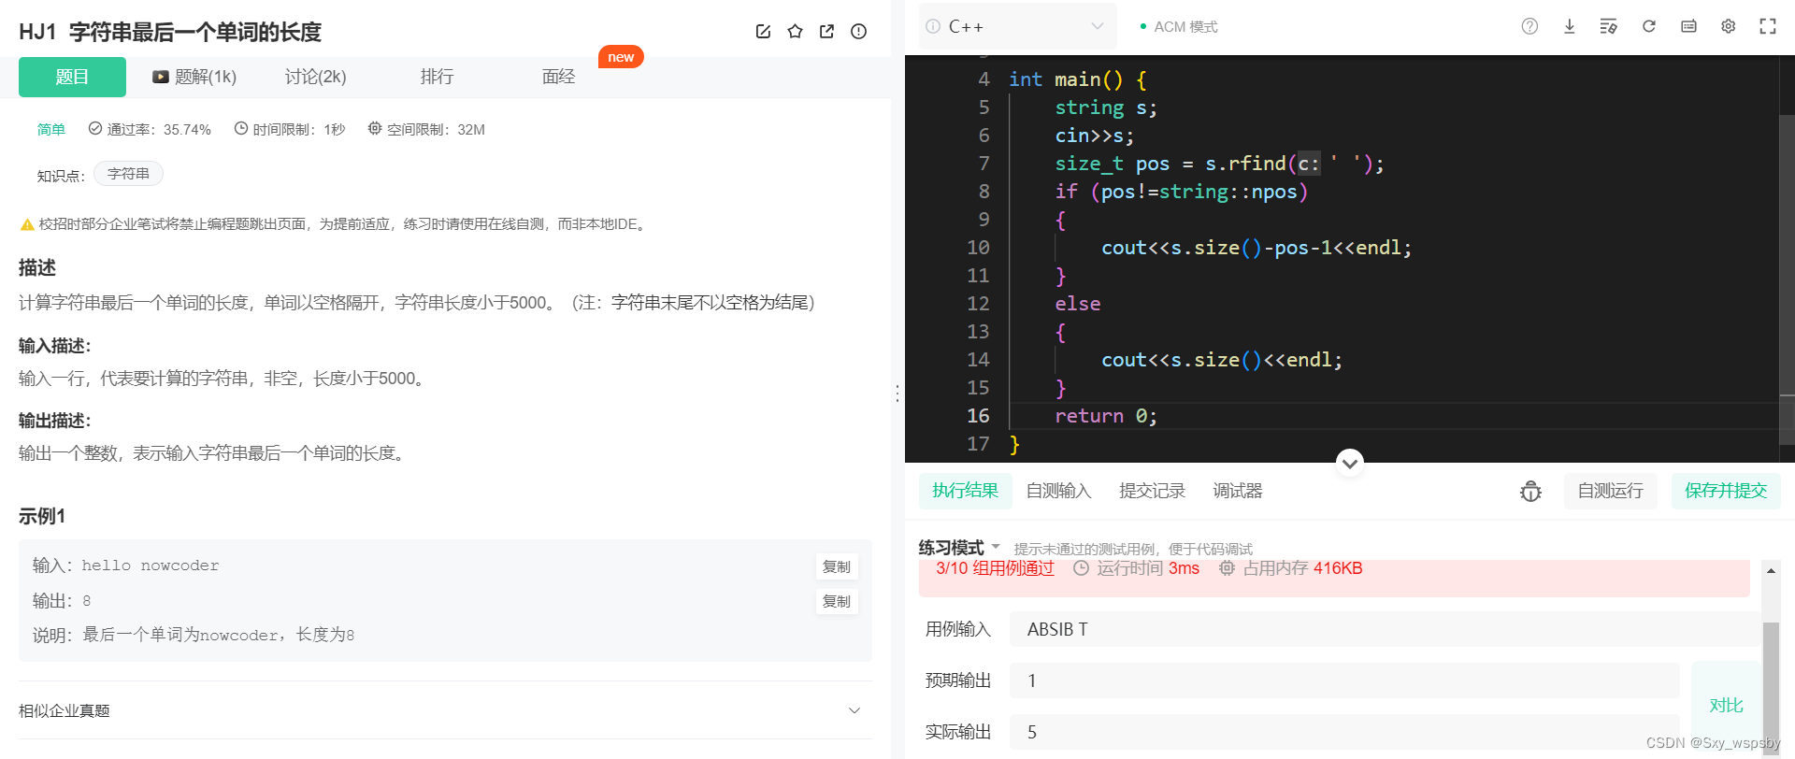This screenshot has height=759, width=1795.
Task: Open the keyboard shortcuts icon
Action: pyautogui.click(x=1688, y=26)
